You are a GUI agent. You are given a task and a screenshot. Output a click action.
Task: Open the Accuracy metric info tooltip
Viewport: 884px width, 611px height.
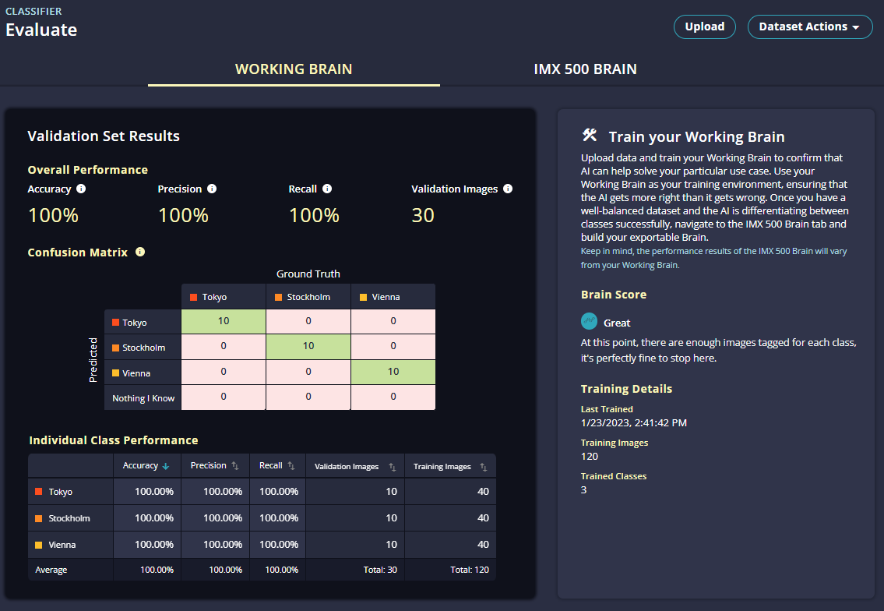(81, 189)
